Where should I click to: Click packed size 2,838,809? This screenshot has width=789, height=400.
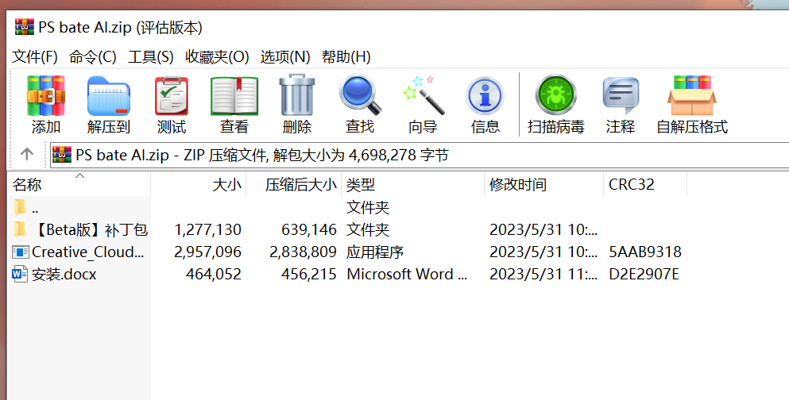[303, 252]
